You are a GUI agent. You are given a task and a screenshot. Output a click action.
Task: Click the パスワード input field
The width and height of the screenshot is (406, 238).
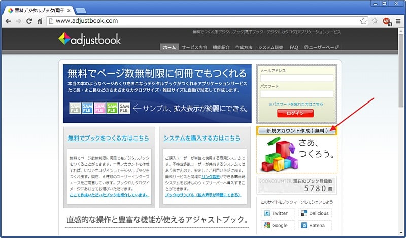(x=297, y=94)
